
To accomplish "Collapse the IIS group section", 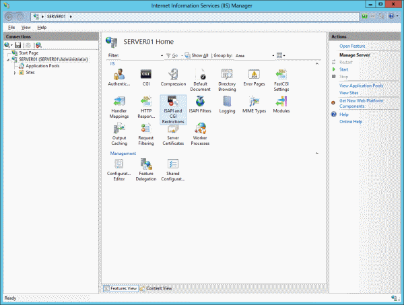I will pyautogui.click(x=317, y=64).
